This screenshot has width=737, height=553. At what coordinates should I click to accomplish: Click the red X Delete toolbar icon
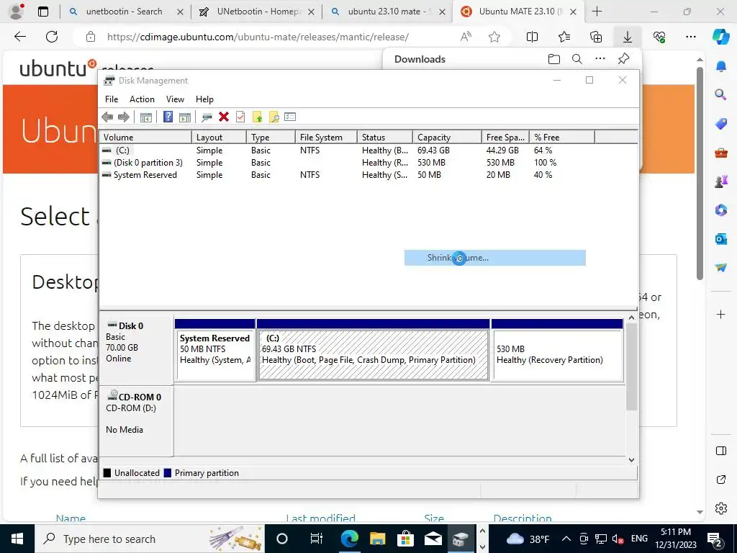(224, 117)
